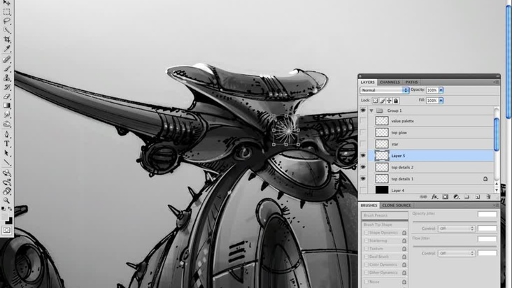Screen dimensions: 512x288
Task: Select the Lasso tool
Action: click(6, 21)
